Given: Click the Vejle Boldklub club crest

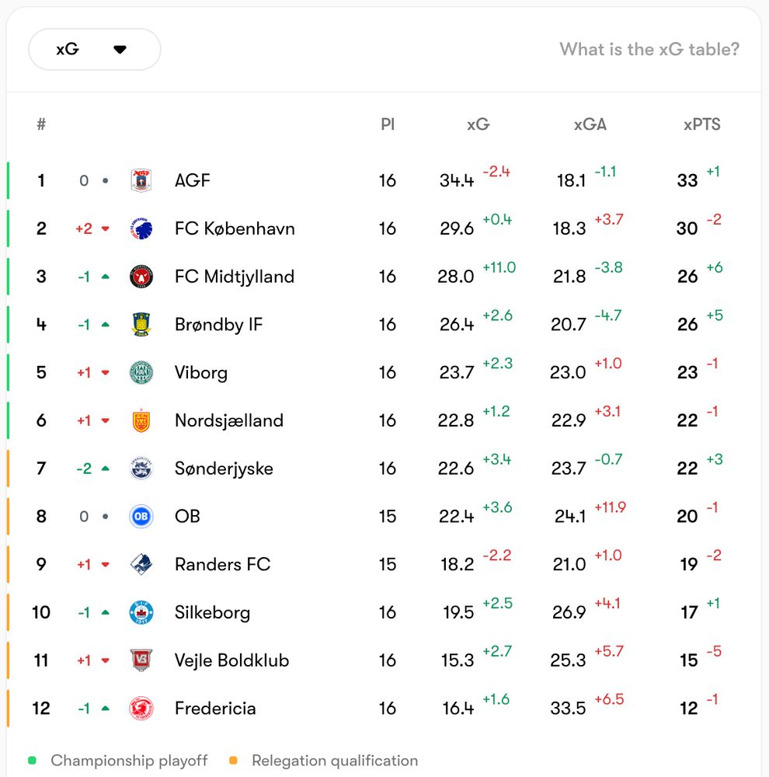Looking at the screenshot, I should 141,660.
